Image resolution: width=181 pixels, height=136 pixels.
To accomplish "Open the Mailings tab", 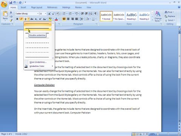I will 66,8.
